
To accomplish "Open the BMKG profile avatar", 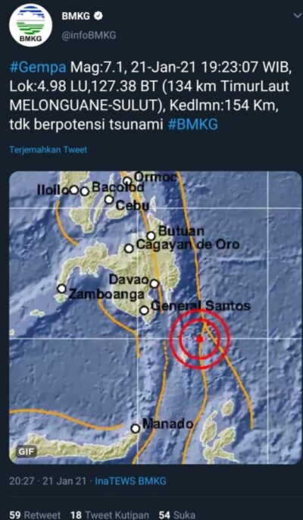I will click(30, 25).
